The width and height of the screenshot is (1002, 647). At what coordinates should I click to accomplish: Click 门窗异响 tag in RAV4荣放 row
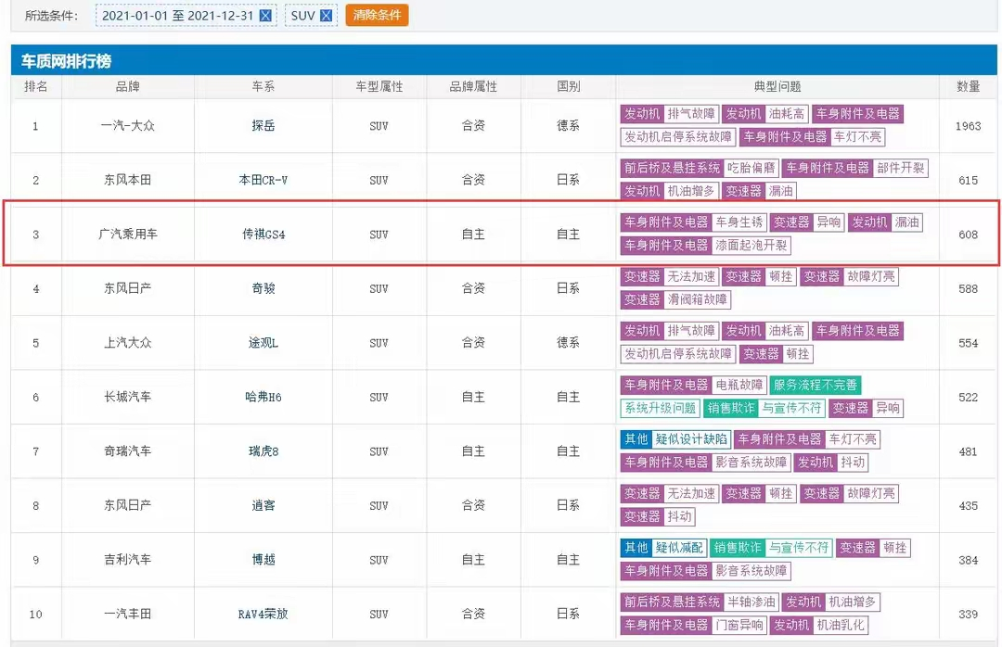pos(739,626)
